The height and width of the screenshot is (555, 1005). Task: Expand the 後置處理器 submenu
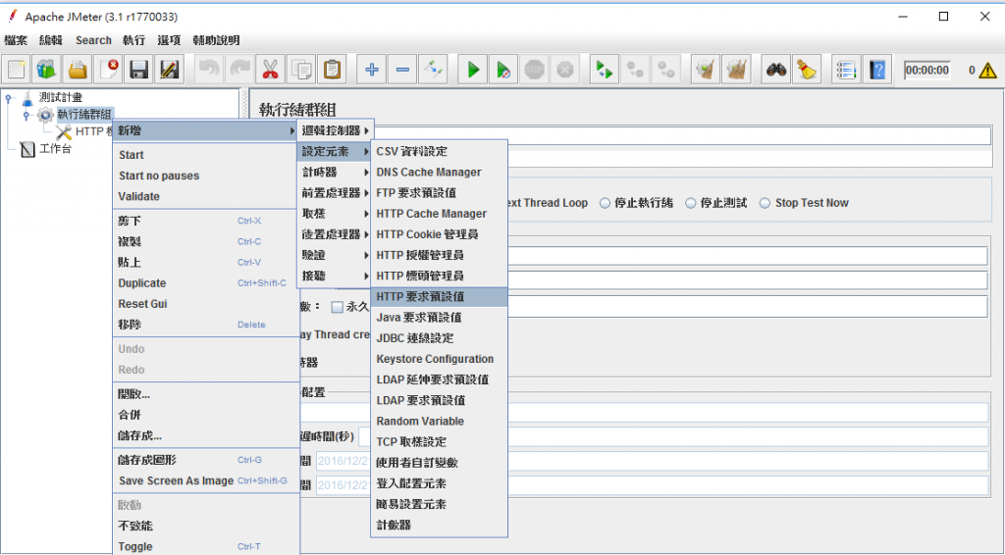click(x=336, y=234)
